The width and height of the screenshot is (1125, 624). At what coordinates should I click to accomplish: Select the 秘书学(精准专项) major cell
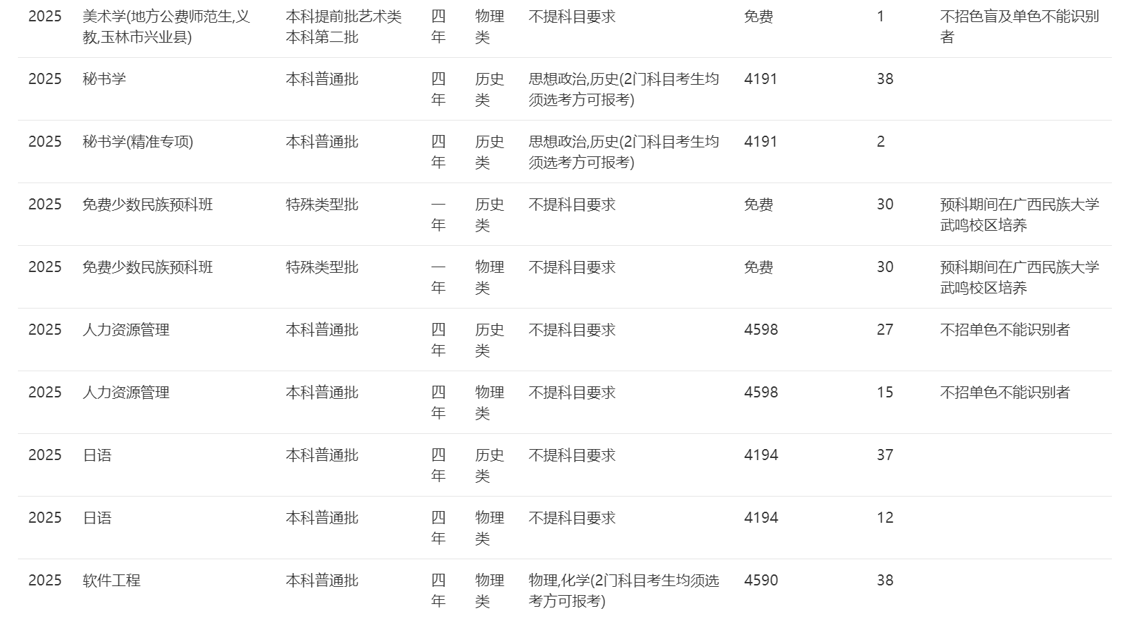coord(138,142)
